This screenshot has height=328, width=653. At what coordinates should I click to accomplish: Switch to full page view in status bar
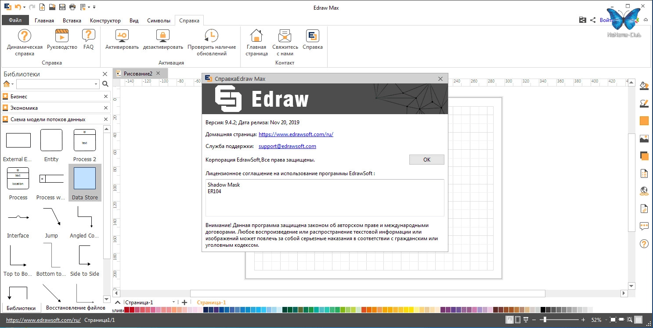point(518,320)
